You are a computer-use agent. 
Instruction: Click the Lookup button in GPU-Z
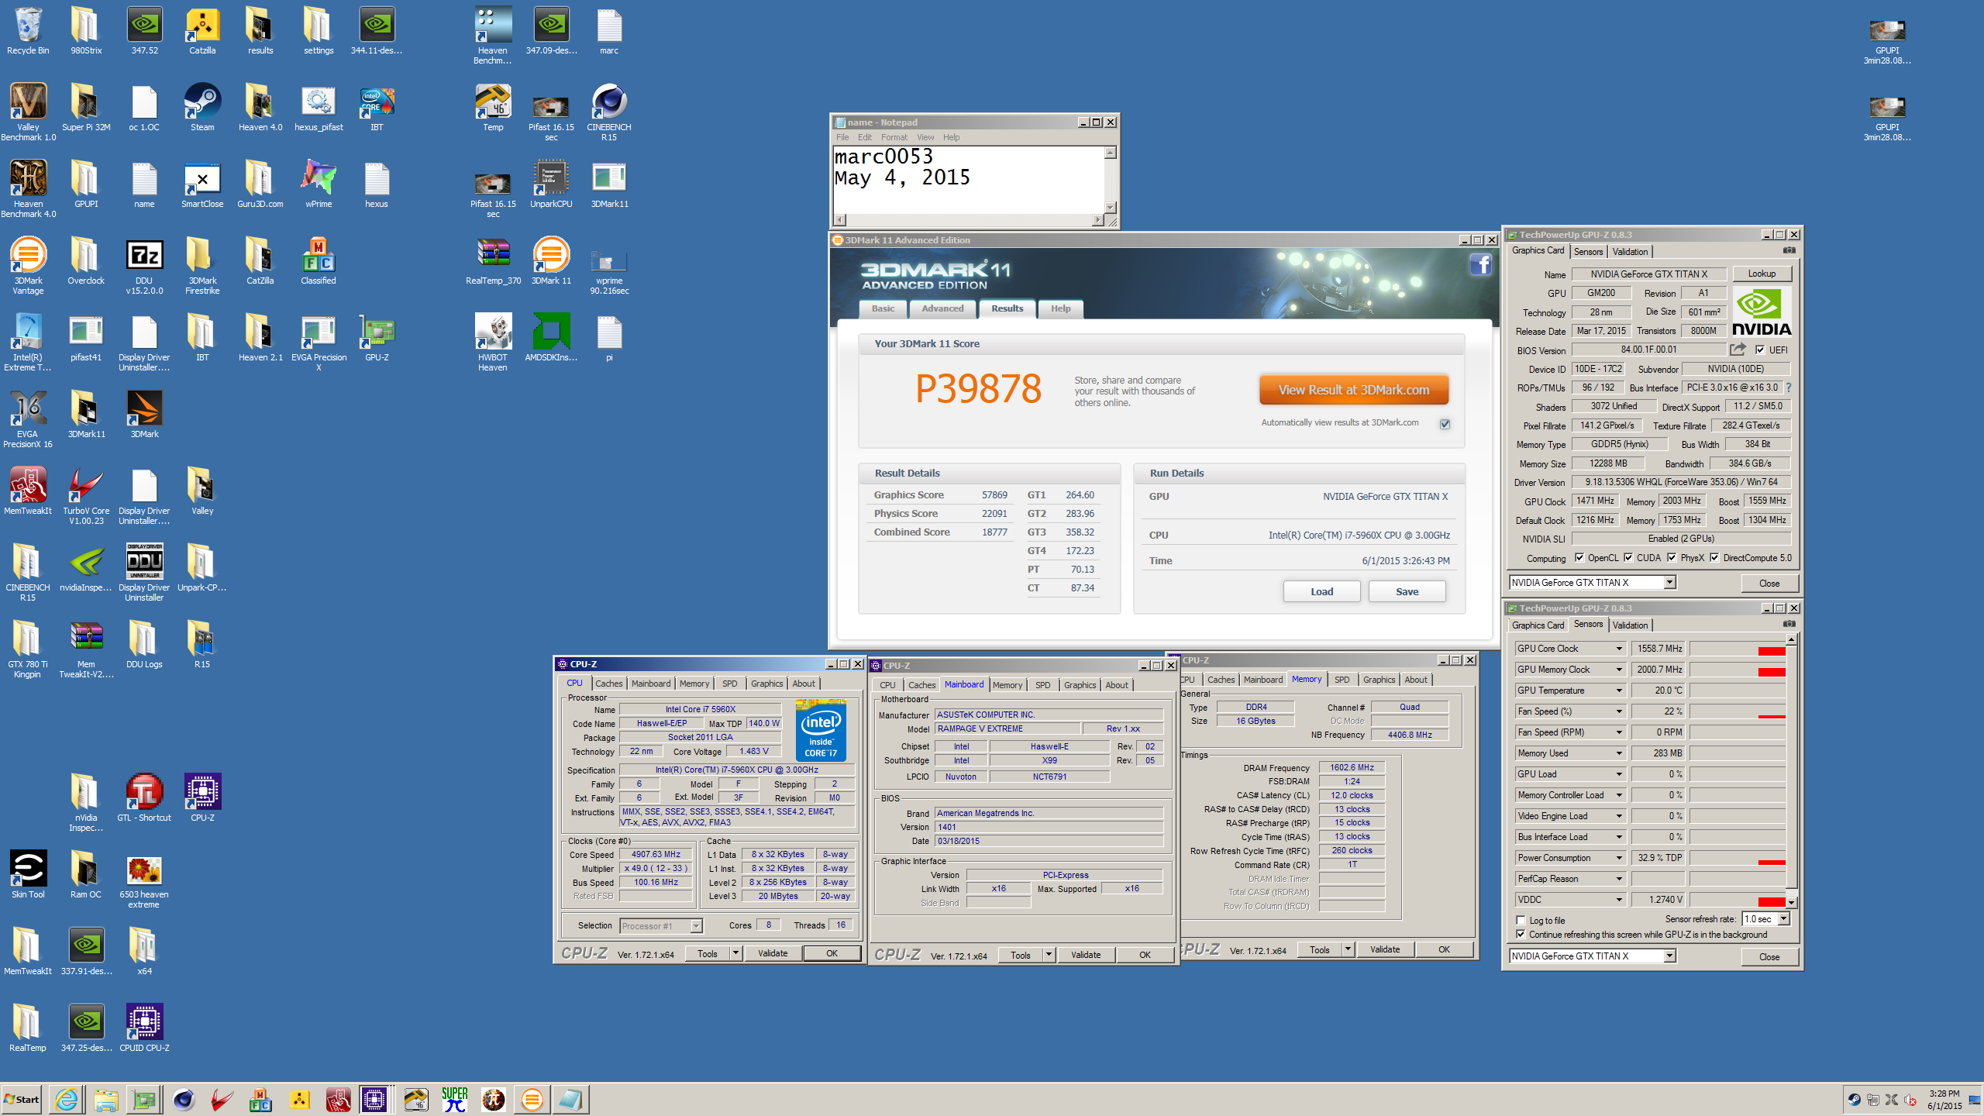click(1761, 274)
